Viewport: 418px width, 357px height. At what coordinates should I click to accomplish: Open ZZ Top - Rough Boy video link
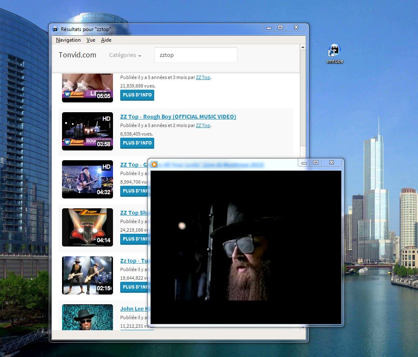click(x=178, y=116)
